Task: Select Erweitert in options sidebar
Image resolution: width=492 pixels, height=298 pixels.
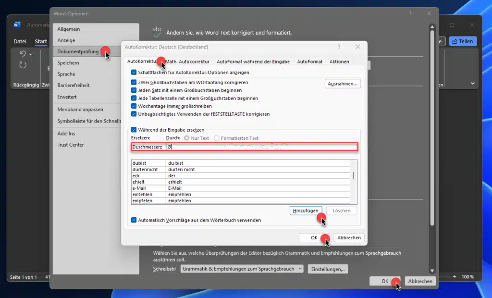Action: [x=87, y=97]
